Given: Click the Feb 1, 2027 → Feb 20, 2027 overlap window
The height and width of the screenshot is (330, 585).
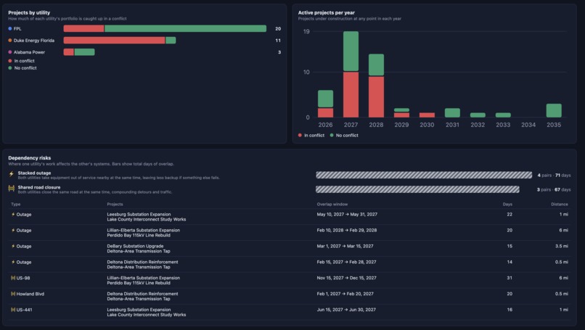Looking at the screenshot, I should coord(345,294).
